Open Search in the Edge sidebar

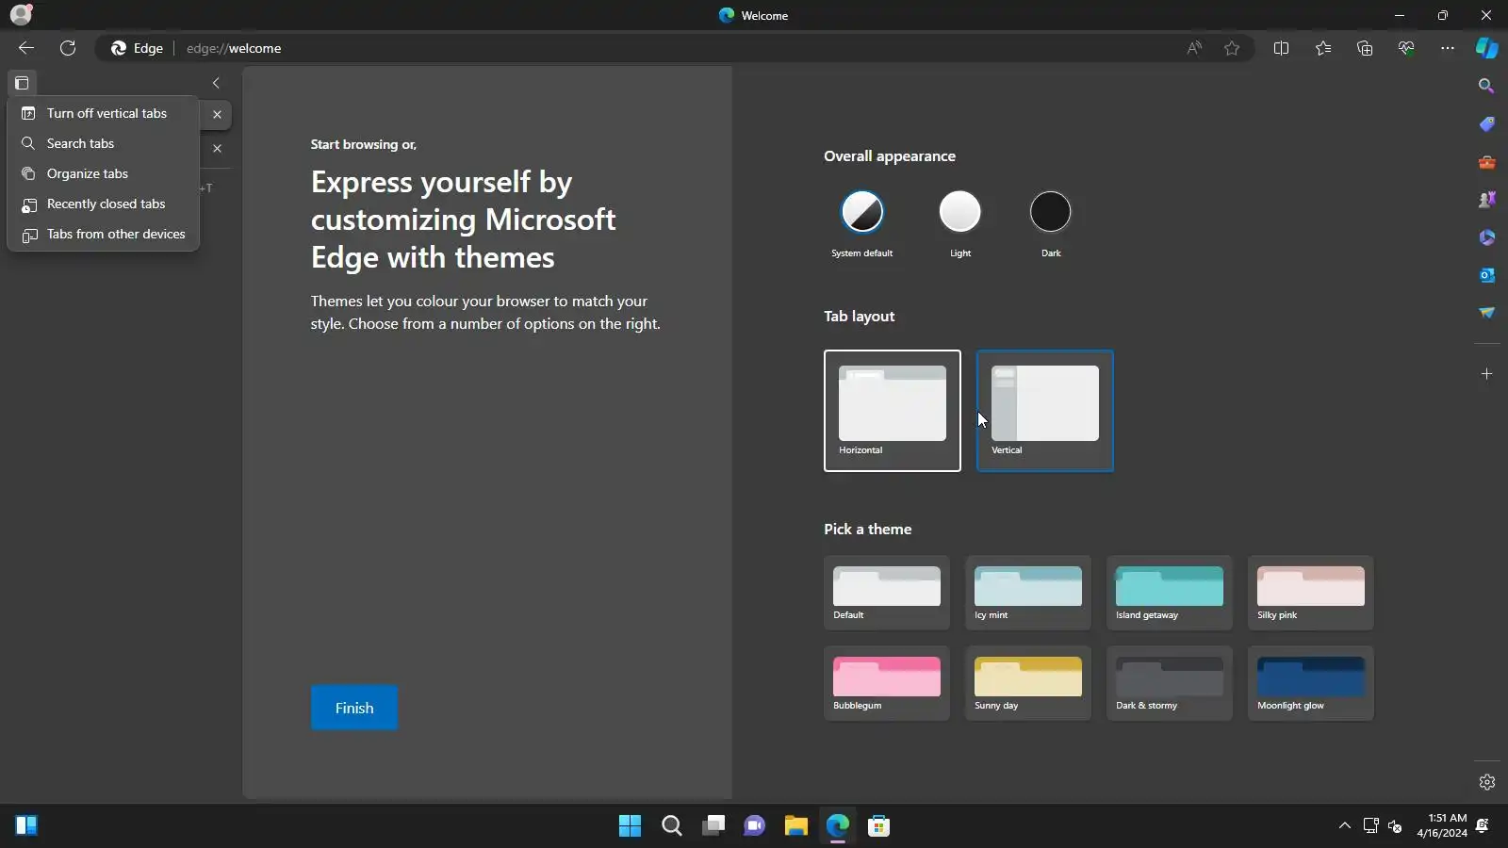1487,86
